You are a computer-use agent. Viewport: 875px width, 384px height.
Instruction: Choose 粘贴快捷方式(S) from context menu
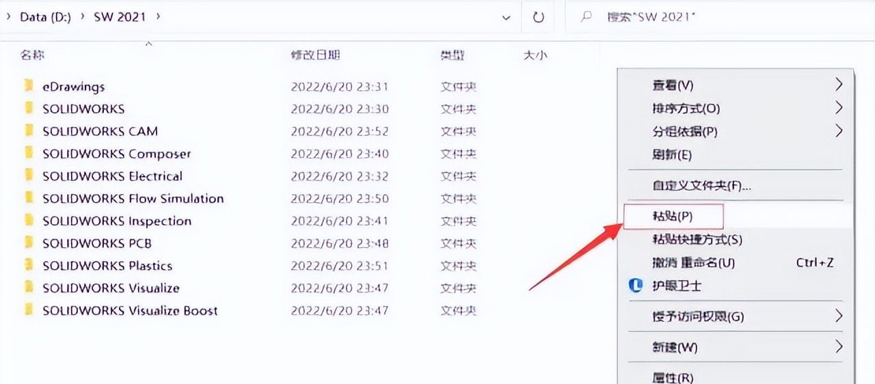[x=697, y=239]
